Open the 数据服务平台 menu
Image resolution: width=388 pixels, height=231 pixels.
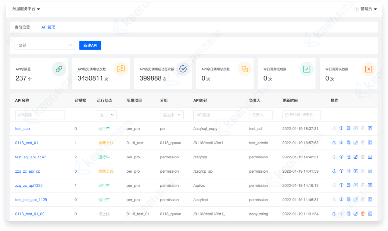26,9
